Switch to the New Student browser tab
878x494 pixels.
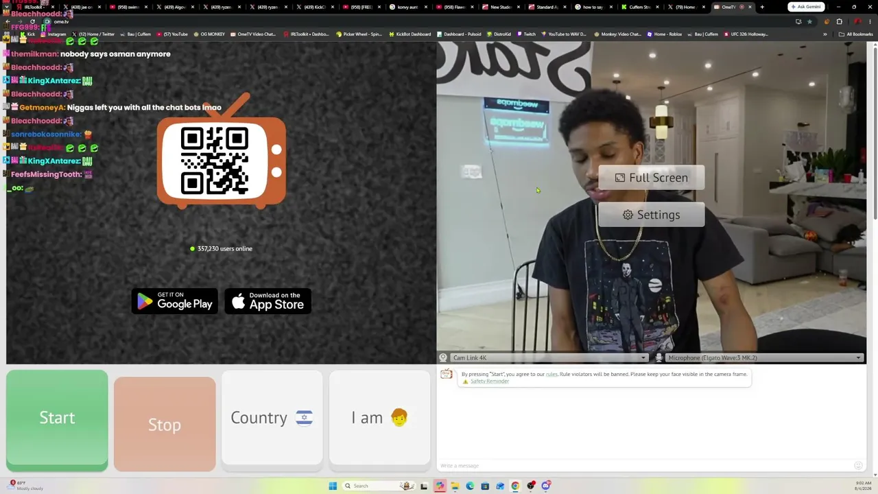(x=500, y=7)
